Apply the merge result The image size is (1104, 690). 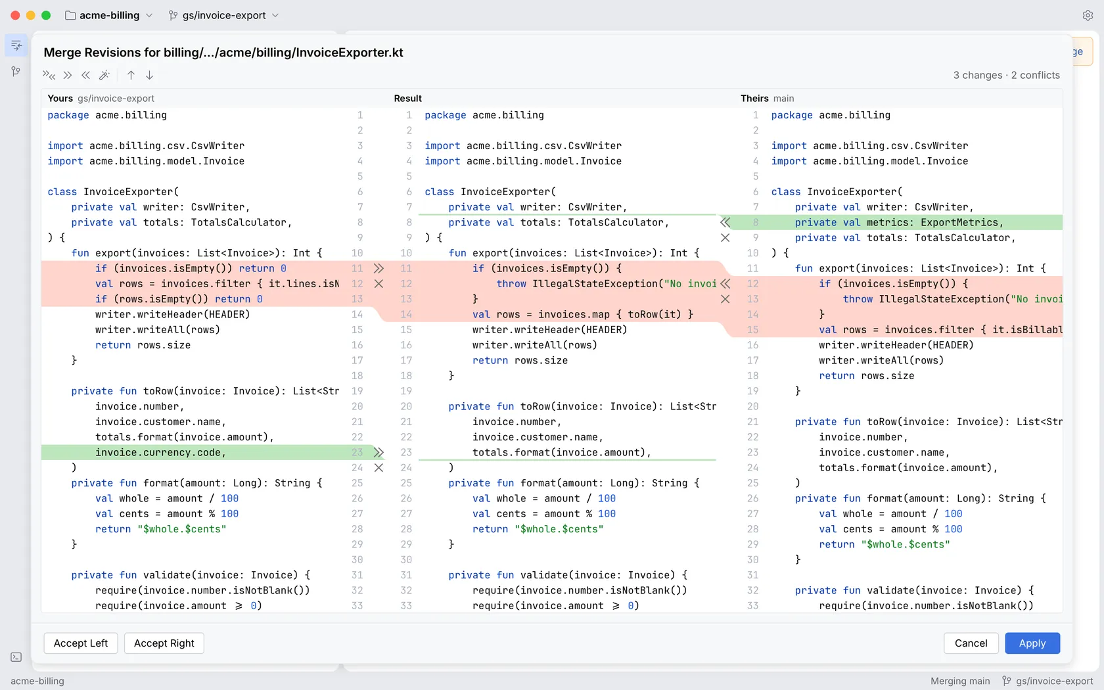click(x=1032, y=643)
